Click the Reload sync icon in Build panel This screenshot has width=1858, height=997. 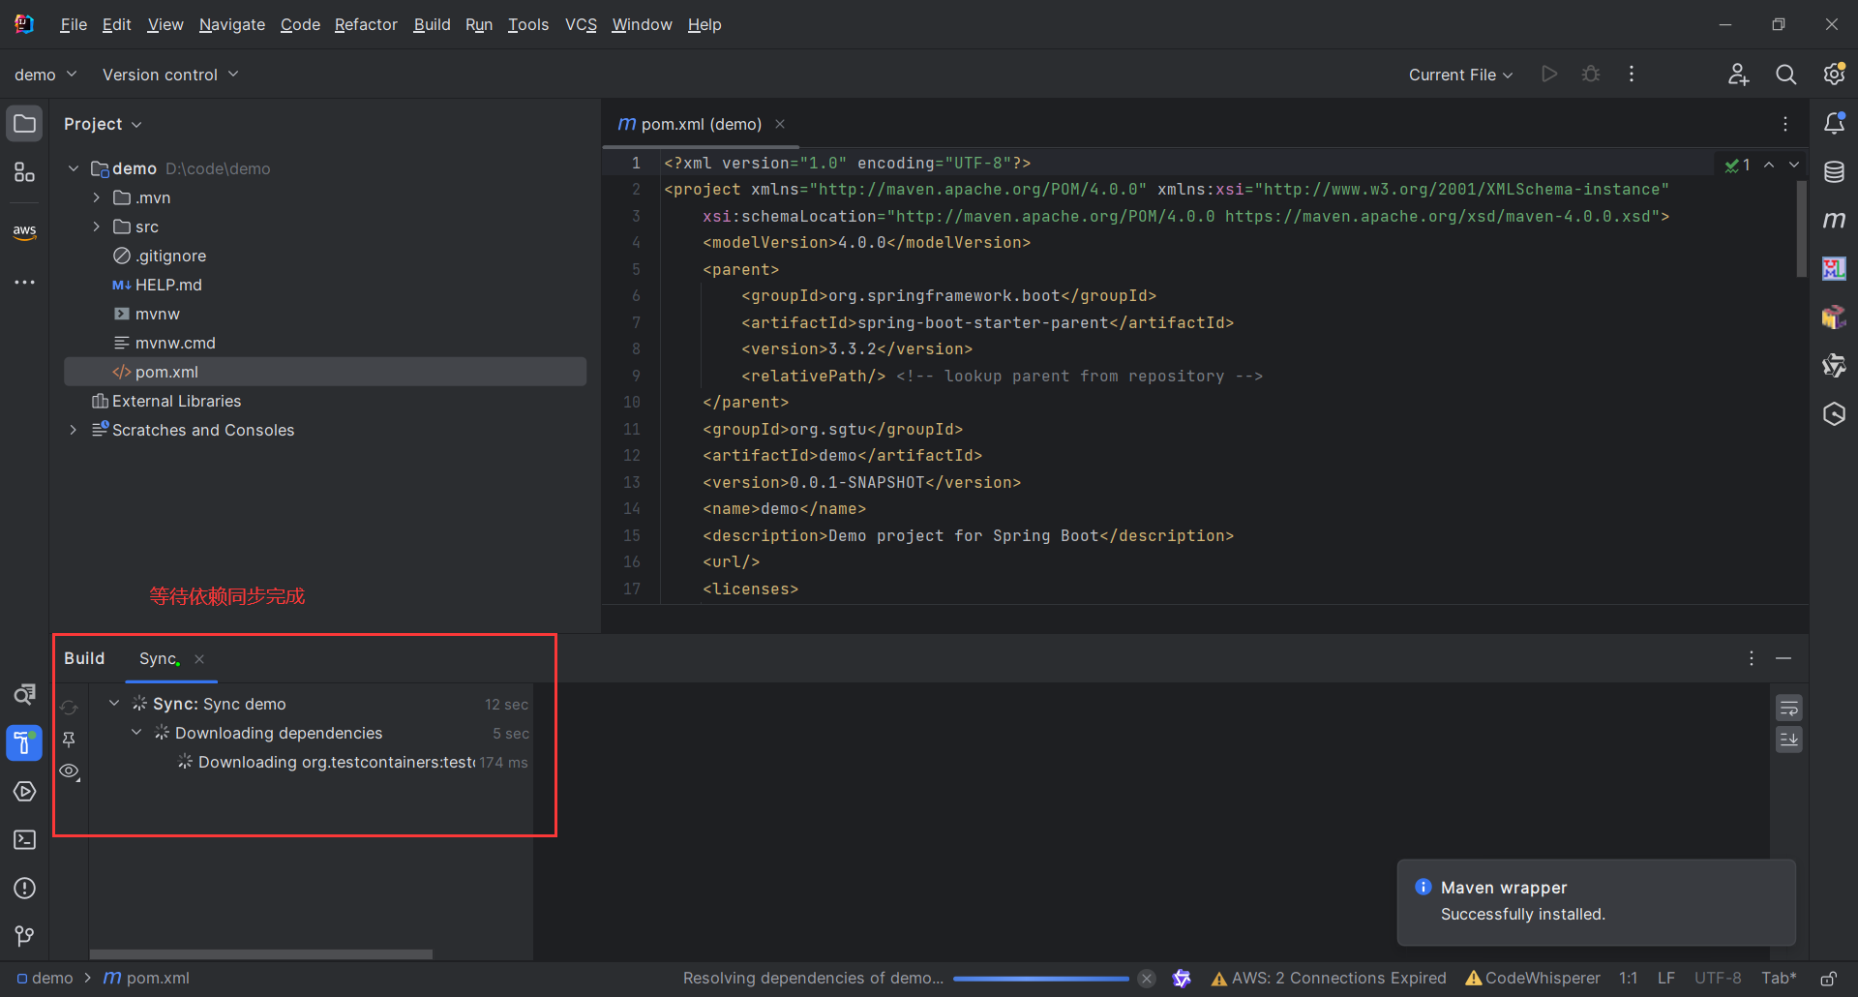point(70,708)
